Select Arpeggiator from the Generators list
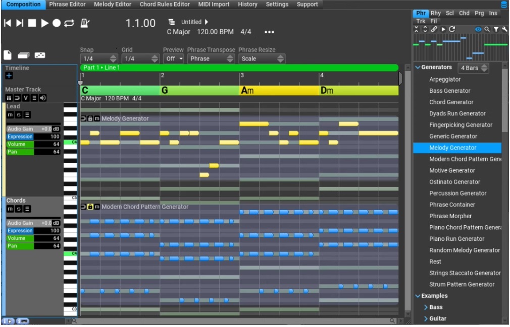 tap(445, 80)
